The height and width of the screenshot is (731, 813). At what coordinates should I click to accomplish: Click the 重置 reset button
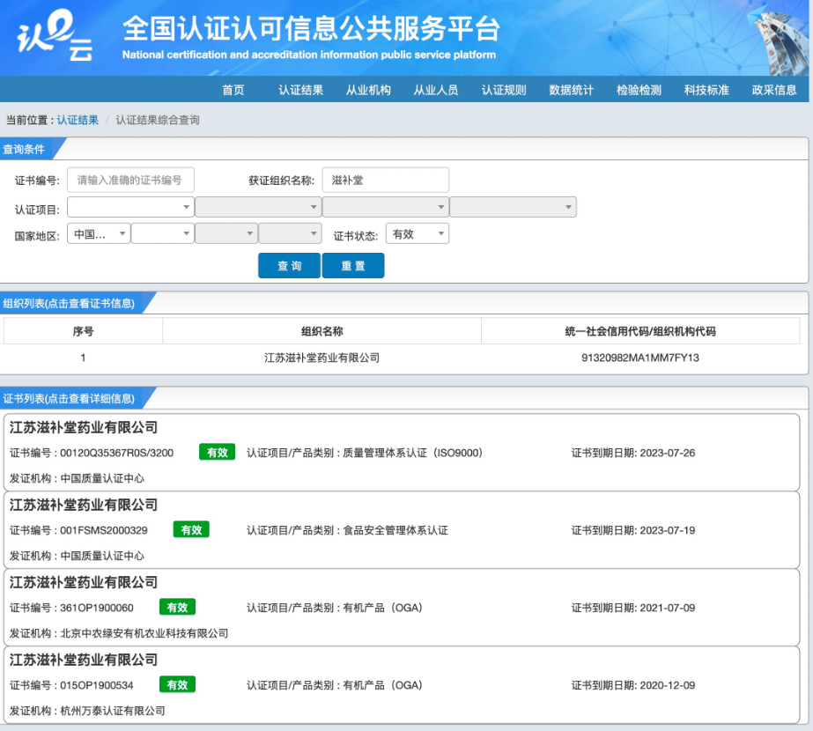tap(353, 265)
